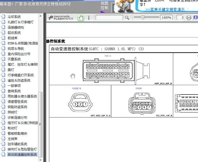Open the 视图控制 menu
The width and height of the screenshot is (198, 162).
coord(104,6)
